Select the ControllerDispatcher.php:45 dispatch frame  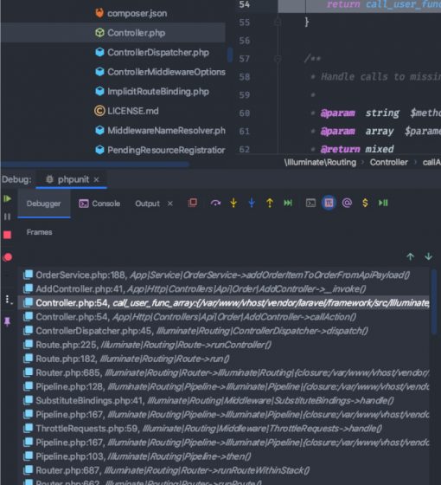pyautogui.click(x=224, y=331)
